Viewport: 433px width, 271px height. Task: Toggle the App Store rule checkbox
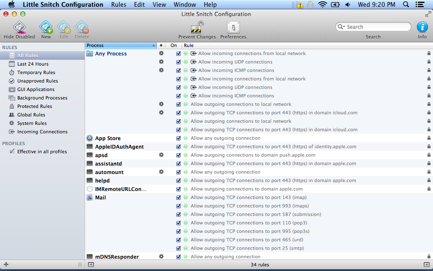[x=178, y=138]
